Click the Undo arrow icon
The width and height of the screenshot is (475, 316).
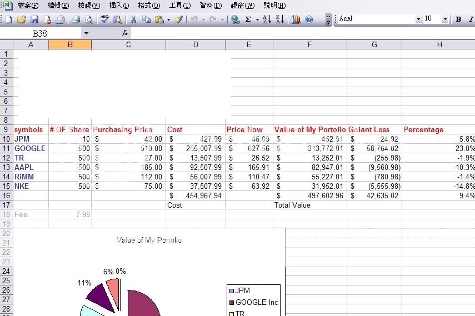click(x=194, y=19)
